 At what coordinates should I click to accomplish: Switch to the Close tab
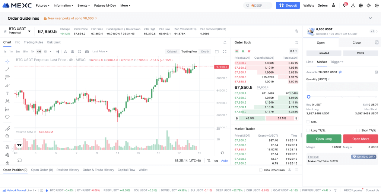[x=356, y=43]
